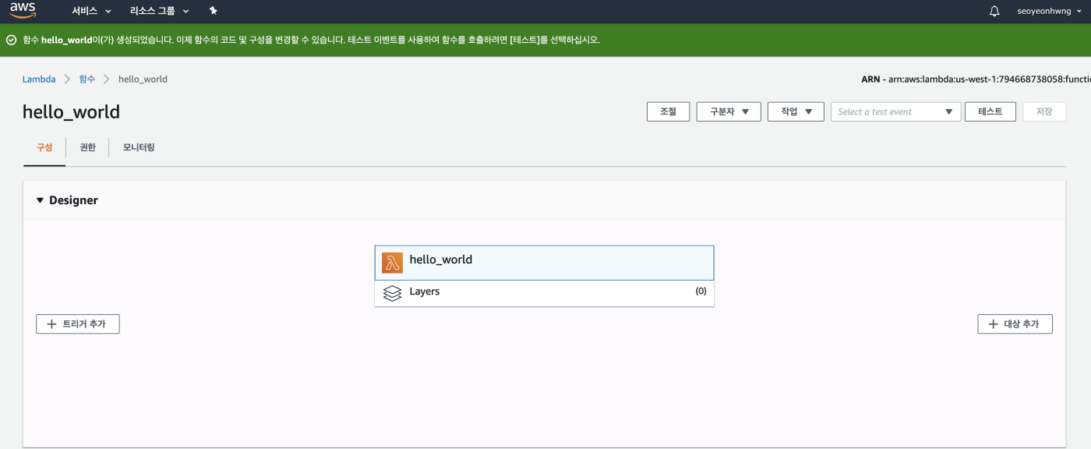Collapse the Designer section

[x=41, y=200]
